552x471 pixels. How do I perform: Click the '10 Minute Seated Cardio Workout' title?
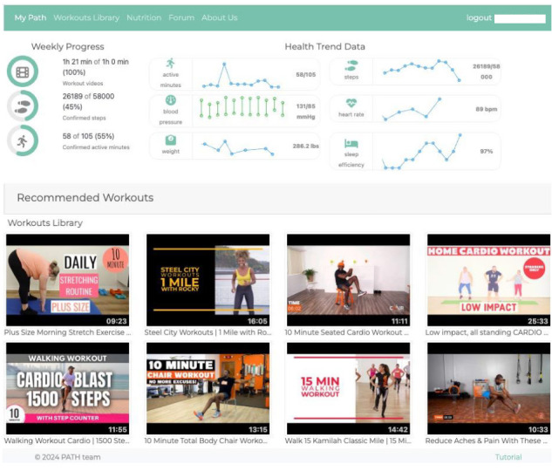347,332
